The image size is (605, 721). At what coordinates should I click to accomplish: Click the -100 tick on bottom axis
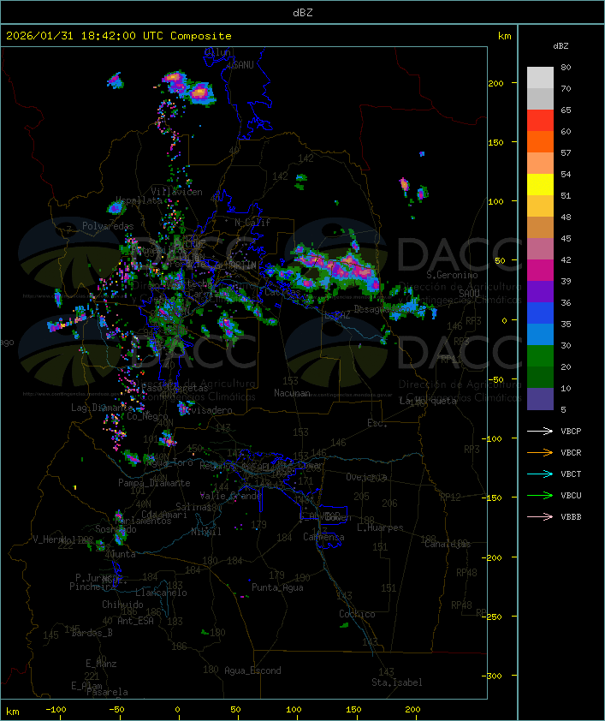point(56,710)
